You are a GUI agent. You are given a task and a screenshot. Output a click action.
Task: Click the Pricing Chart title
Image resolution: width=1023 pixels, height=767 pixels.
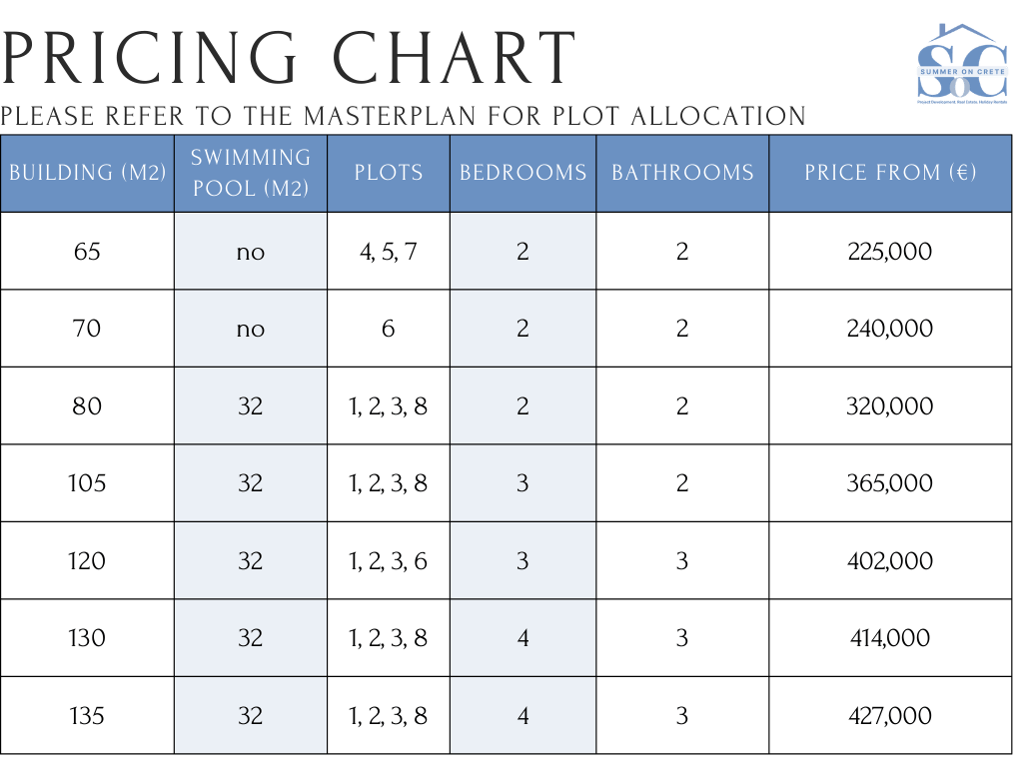(290, 57)
